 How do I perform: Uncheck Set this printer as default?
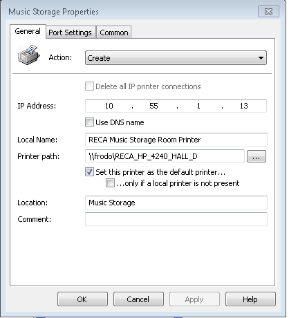pos(89,172)
